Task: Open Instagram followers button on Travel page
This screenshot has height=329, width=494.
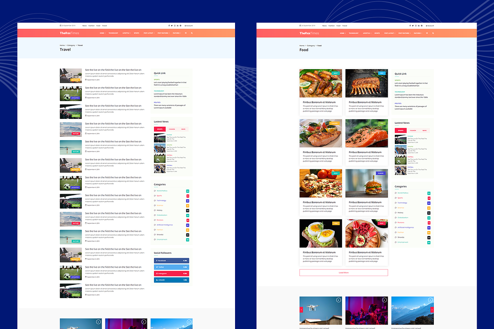Action: 172,273
